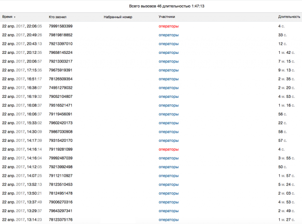The height and width of the screenshot is (224, 302).
Task: Select caller number 79213303217
Action: point(61,61)
